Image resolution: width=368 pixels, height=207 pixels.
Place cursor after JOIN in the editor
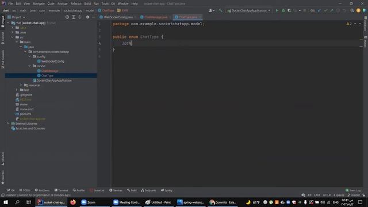coord(132,44)
